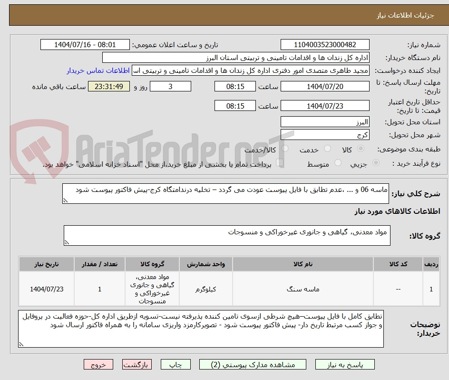Select "جزیی" as purchase process type
The height and width of the screenshot is (380, 449).
pyautogui.click(x=376, y=162)
